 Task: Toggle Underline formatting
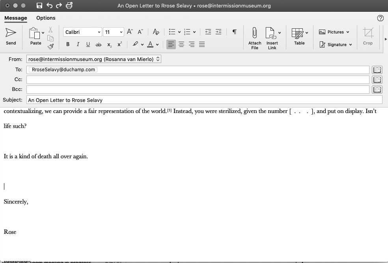pos(88,44)
